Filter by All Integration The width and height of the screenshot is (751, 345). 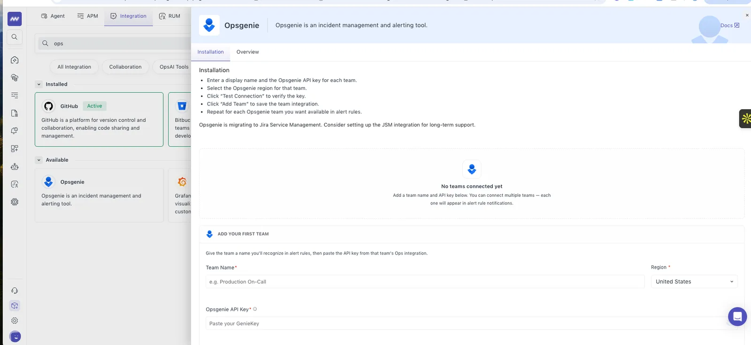coord(74,67)
